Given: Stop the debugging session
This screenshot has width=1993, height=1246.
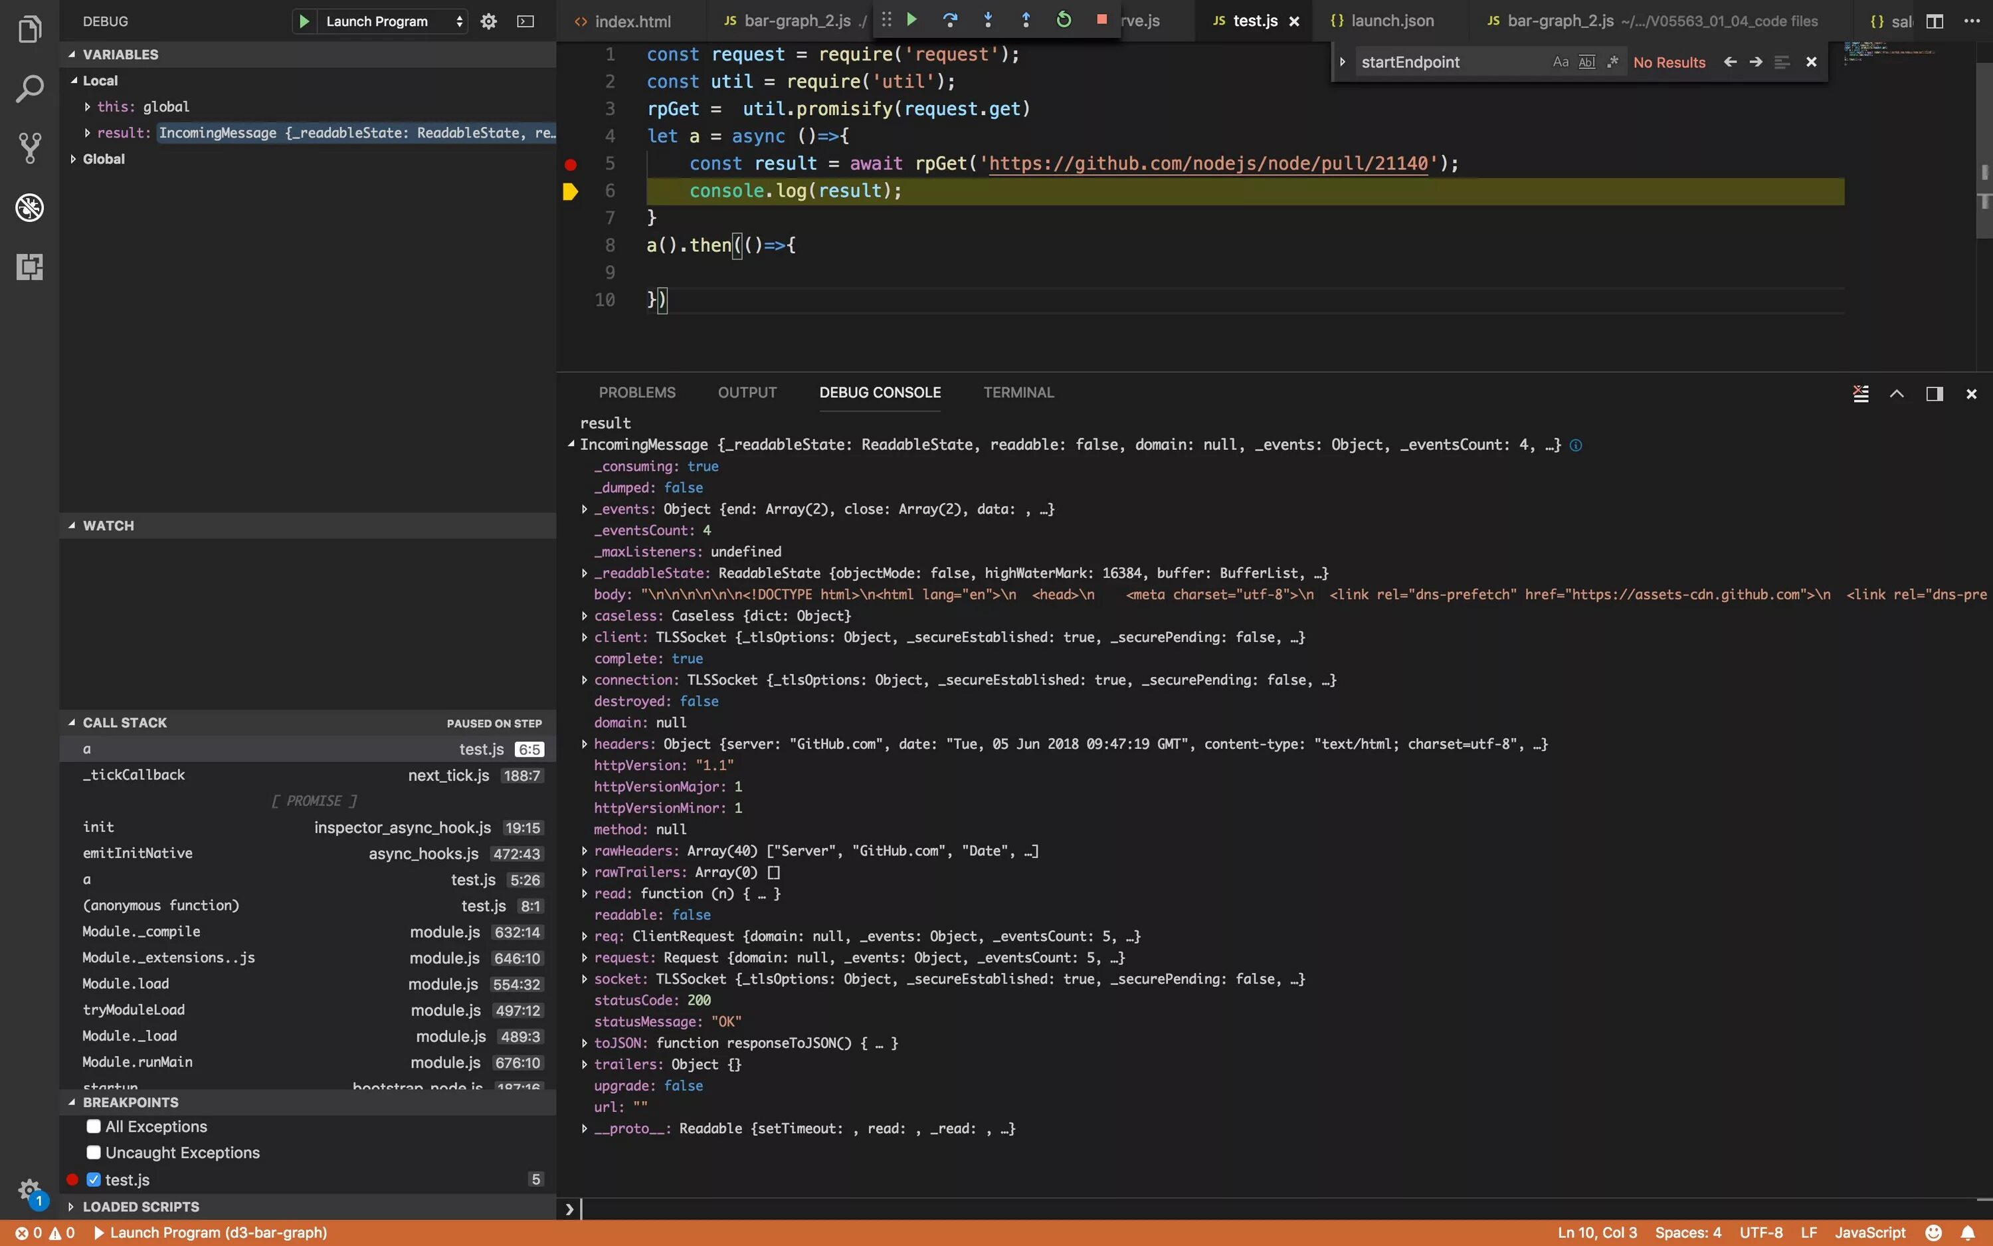Looking at the screenshot, I should (1101, 19).
